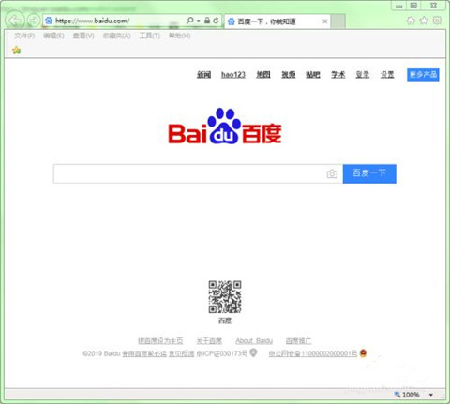
Task: Click the 使用百度前必读 link
Action: tap(144, 353)
